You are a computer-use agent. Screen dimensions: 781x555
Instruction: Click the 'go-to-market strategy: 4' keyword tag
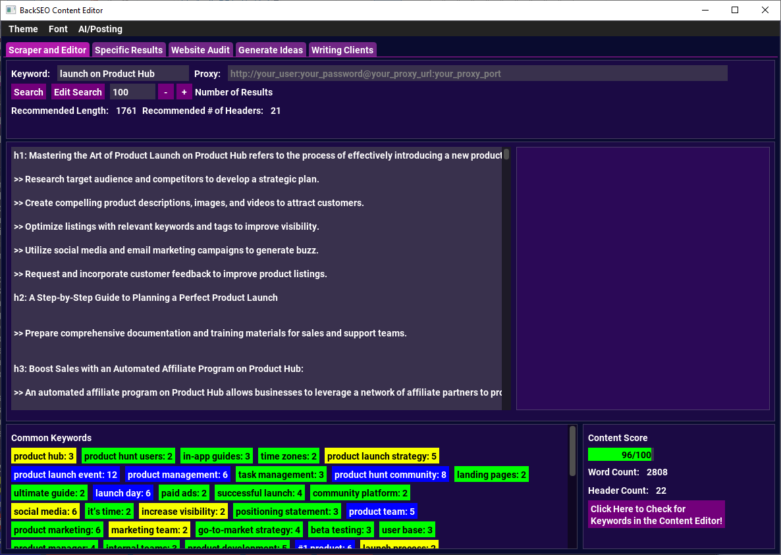[249, 530]
